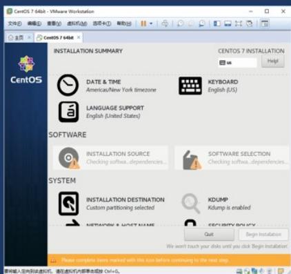Open the 虚拟机(M) menu
Viewport: 291px width, 274px height.
[77, 23]
